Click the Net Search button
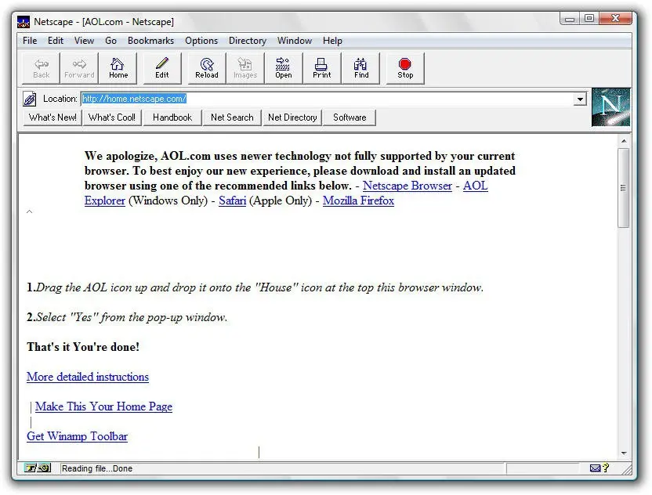Image resolution: width=652 pixels, height=495 pixels. (x=232, y=117)
